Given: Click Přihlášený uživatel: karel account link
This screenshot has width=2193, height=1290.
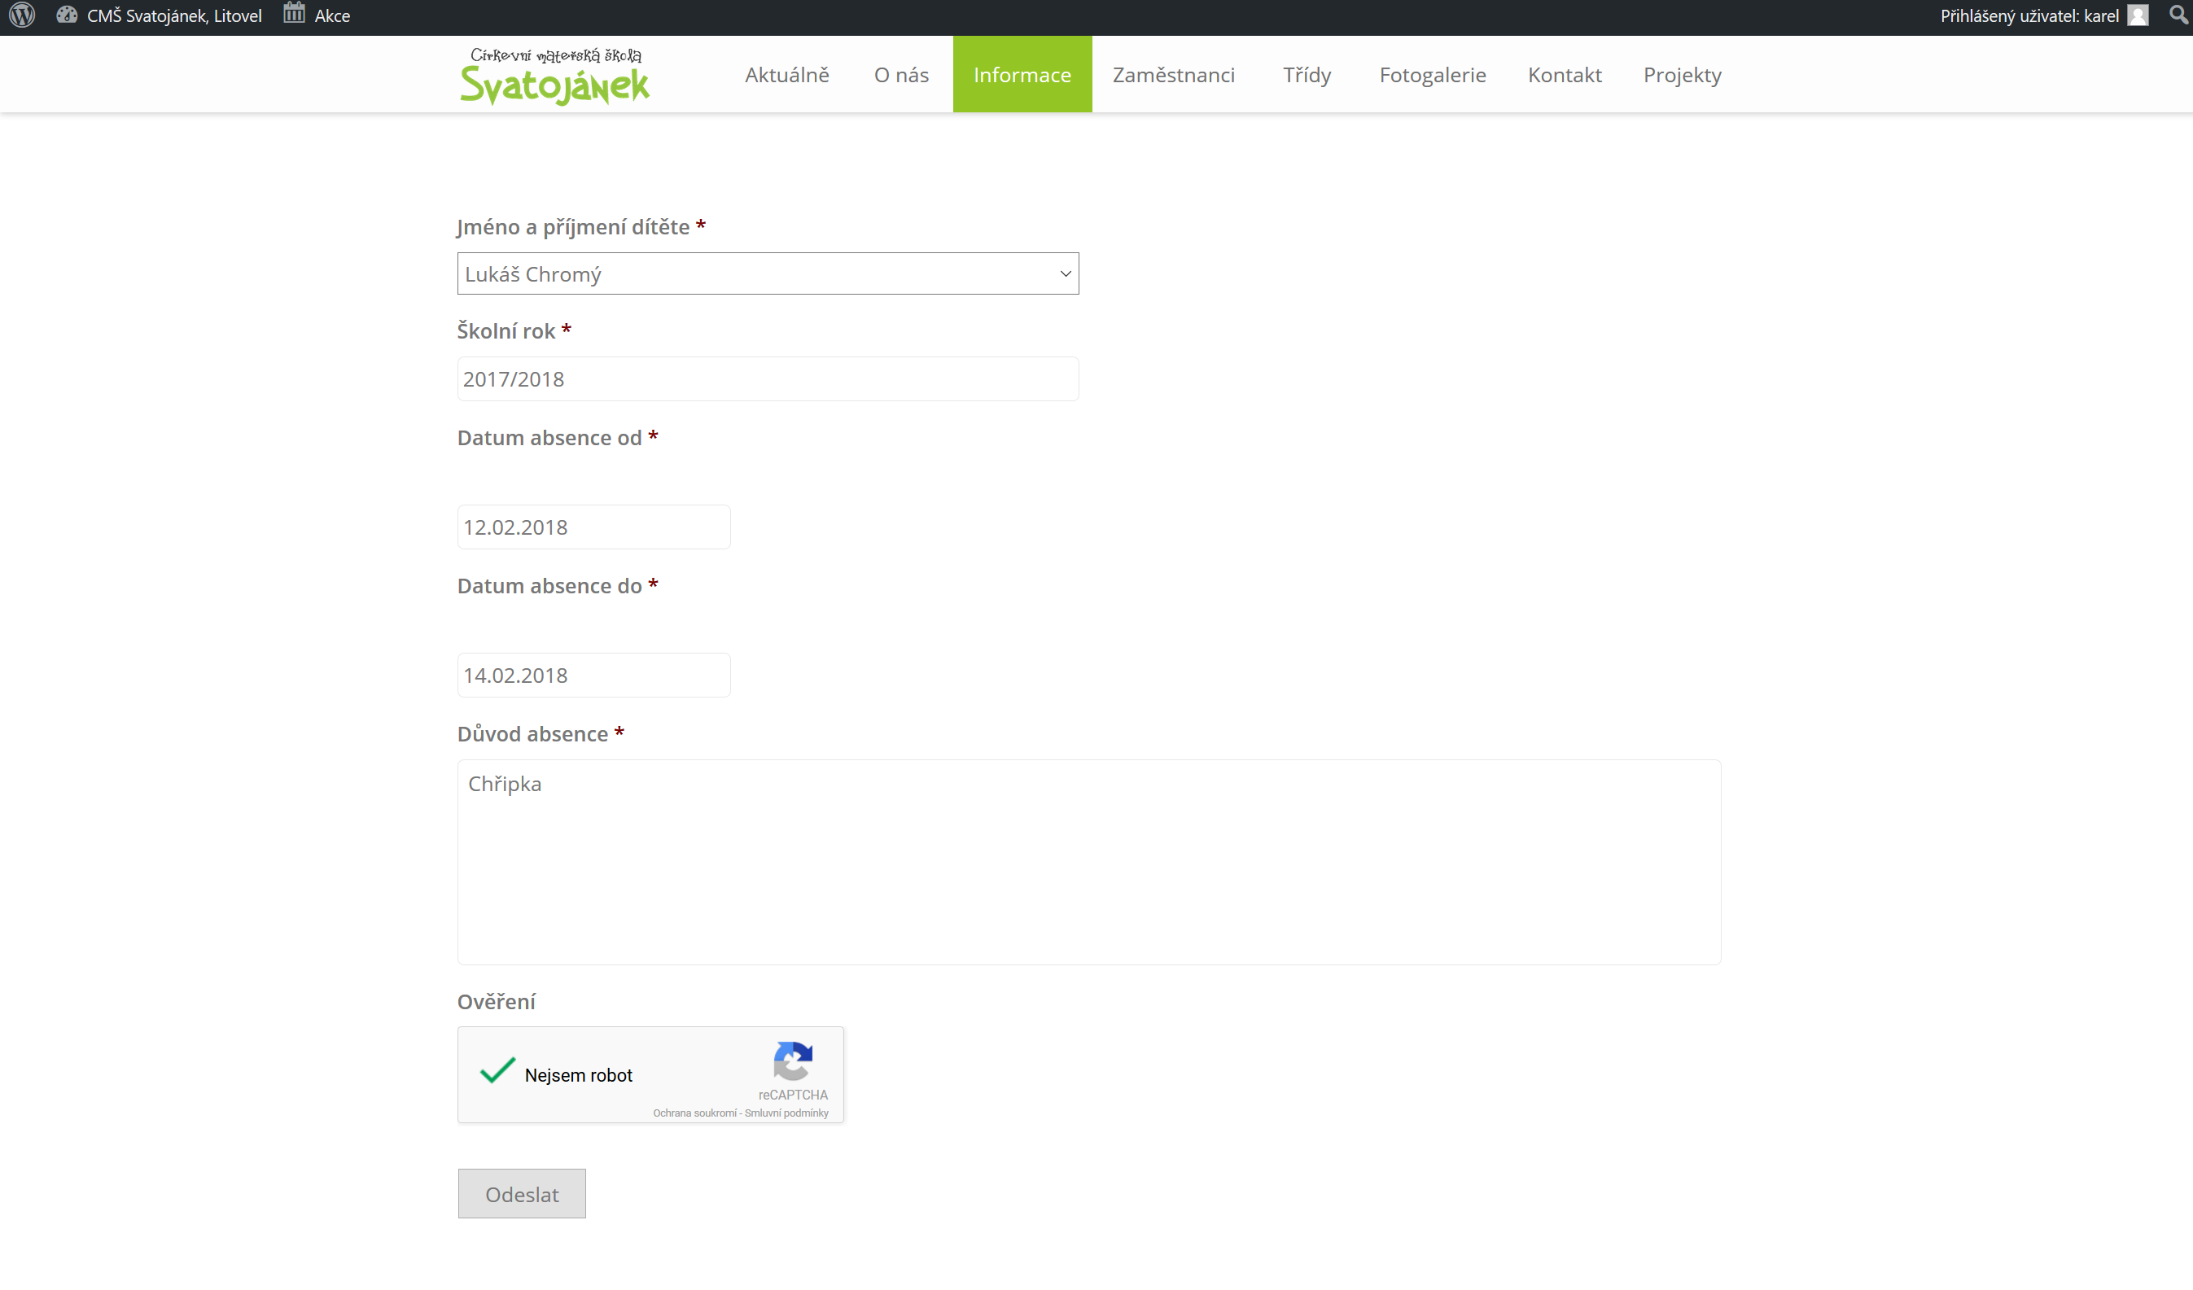Looking at the screenshot, I should (x=2029, y=15).
